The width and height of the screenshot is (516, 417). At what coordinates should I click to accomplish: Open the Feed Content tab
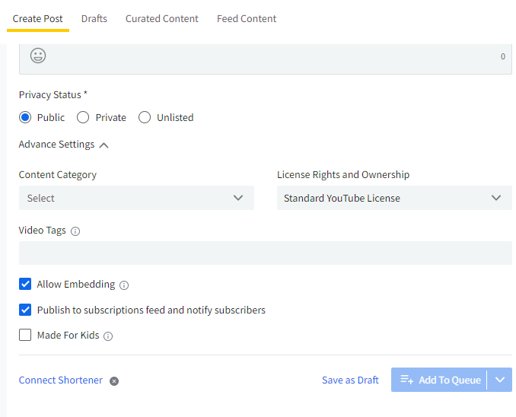[247, 19]
